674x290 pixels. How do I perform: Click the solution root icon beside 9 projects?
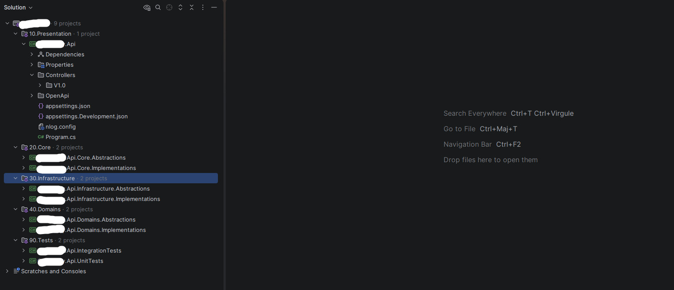pyautogui.click(x=16, y=23)
